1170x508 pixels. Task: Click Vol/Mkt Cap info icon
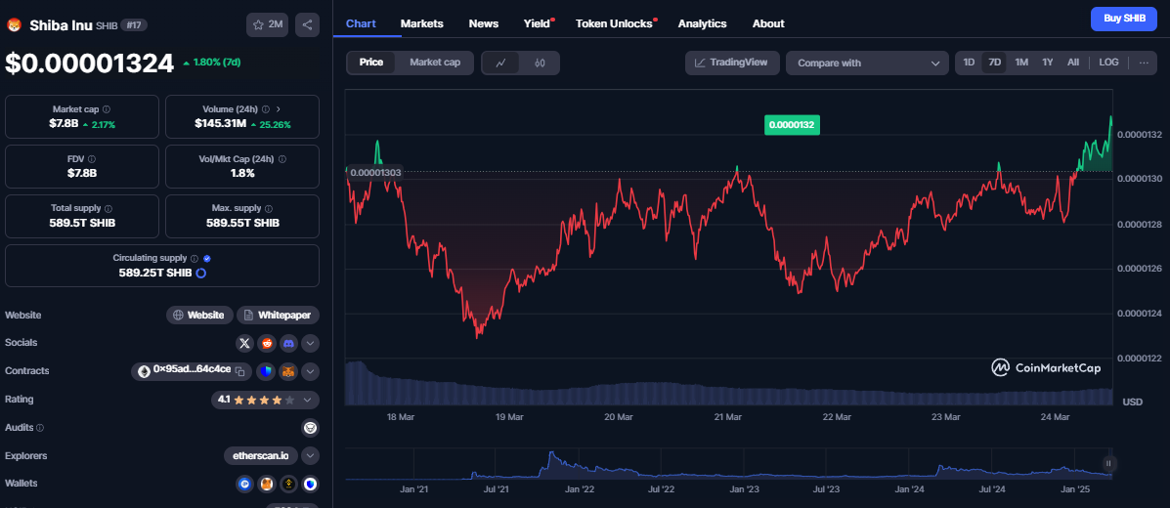(282, 159)
